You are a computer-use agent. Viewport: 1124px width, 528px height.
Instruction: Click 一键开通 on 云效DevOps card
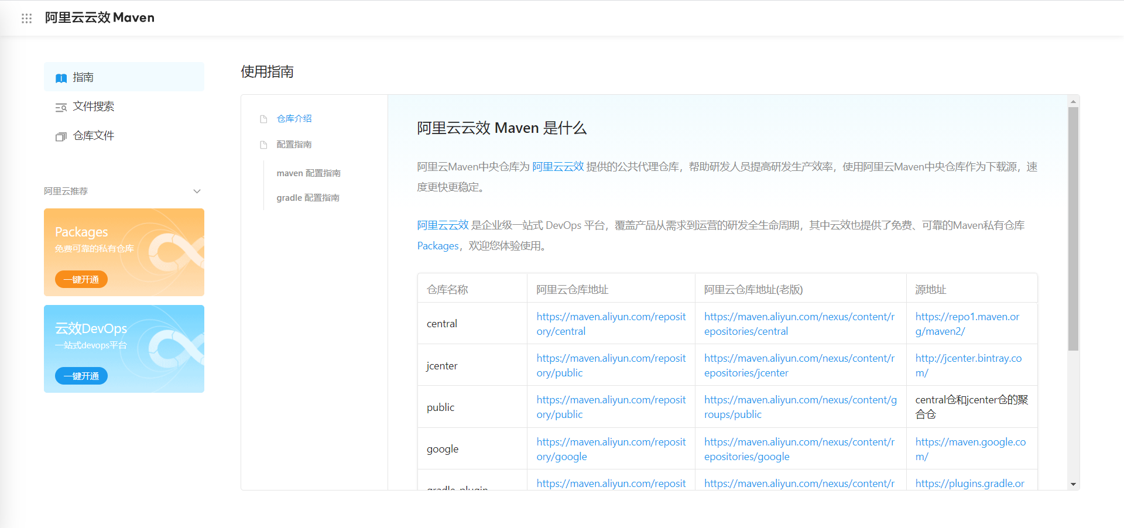pyautogui.click(x=81, y=376)
